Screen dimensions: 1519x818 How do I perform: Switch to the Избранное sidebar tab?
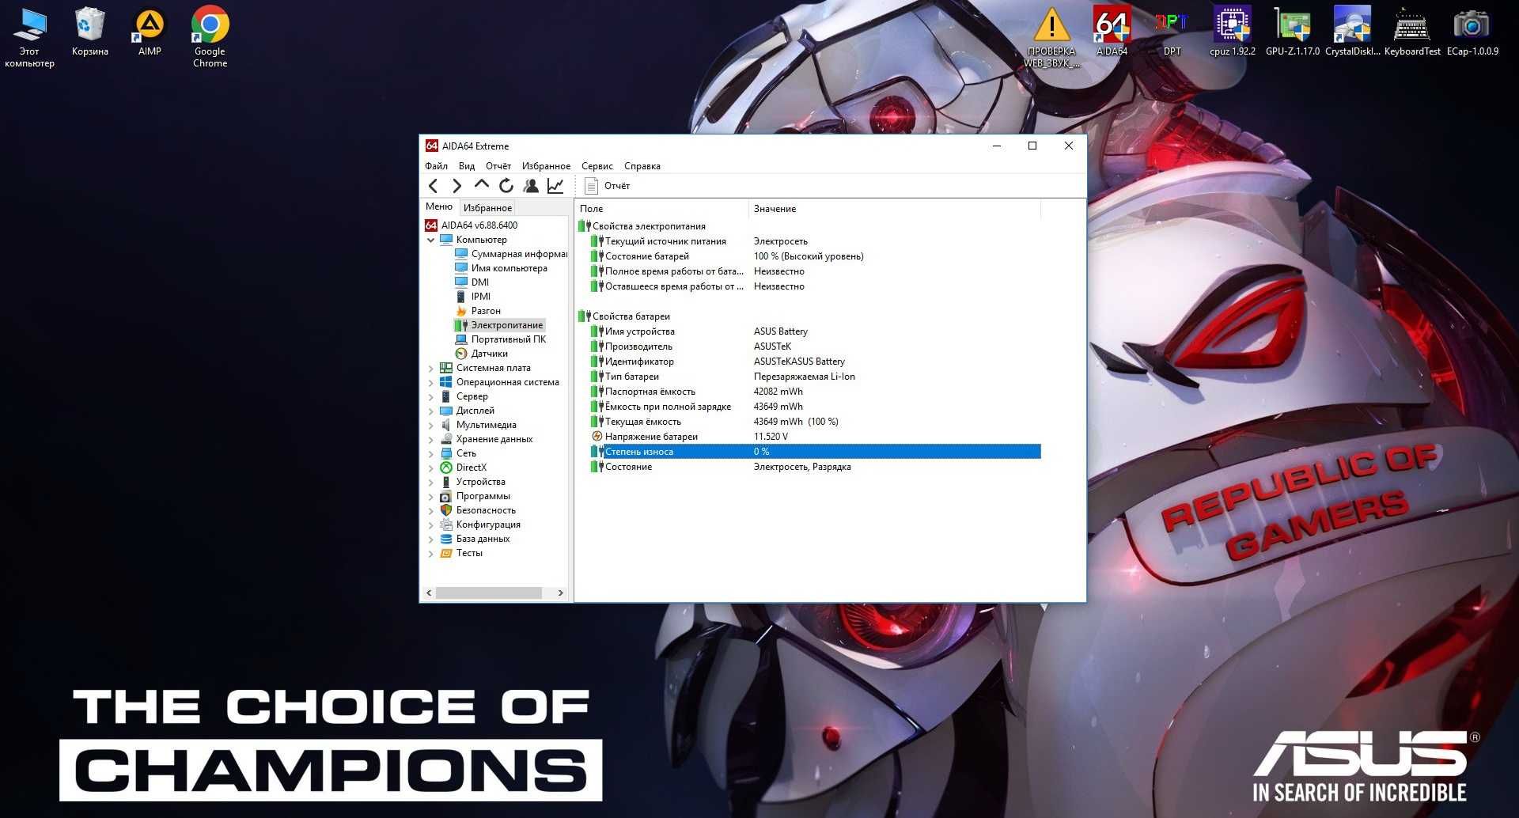[487, 208]
